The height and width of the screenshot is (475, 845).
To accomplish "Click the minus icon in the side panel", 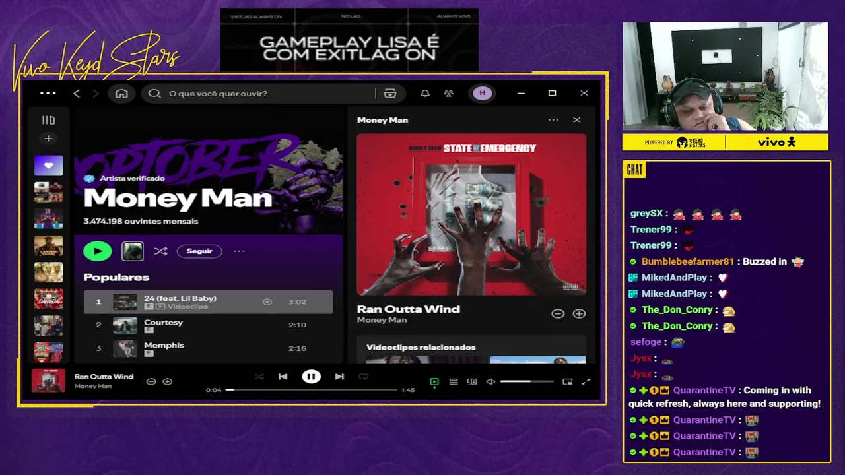I will (558, 314).
